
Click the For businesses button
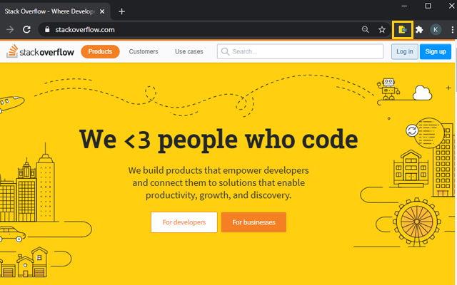253,222
